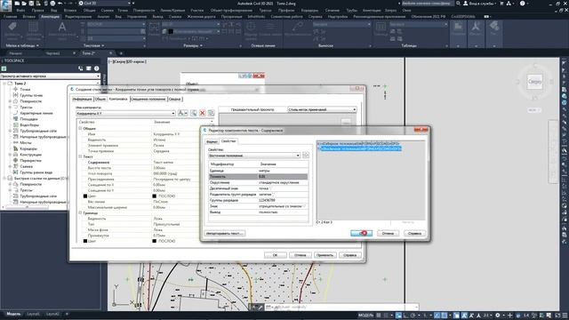569x320 pixels.
Task: Click the Toolspace horizontal scrollbar
Action: 27,207
